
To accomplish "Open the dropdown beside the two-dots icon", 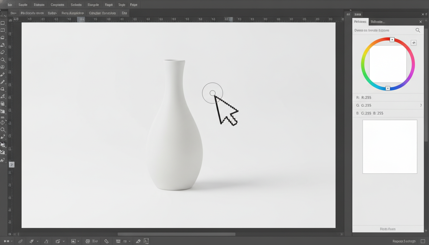I will tap(12, 241).
